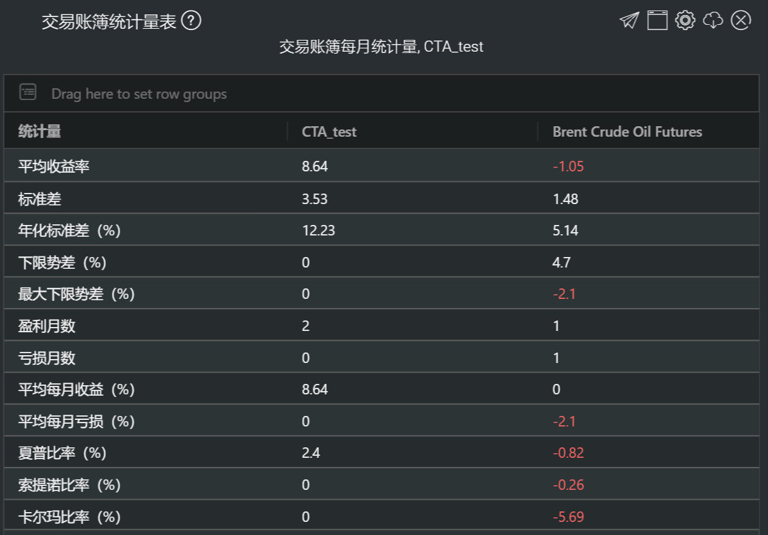Click the paper plane send icon
The image size is (768, 535).
pos(629,20)
